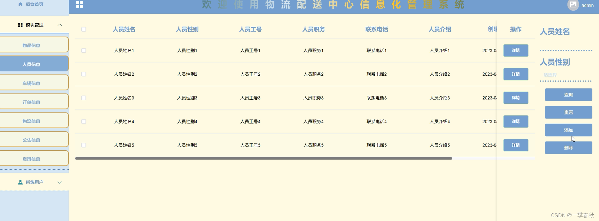Image resolution: width=599 pixels, height=221 pixels.
Task: Check the row for 人员姓名2
Action: [84, 74]
